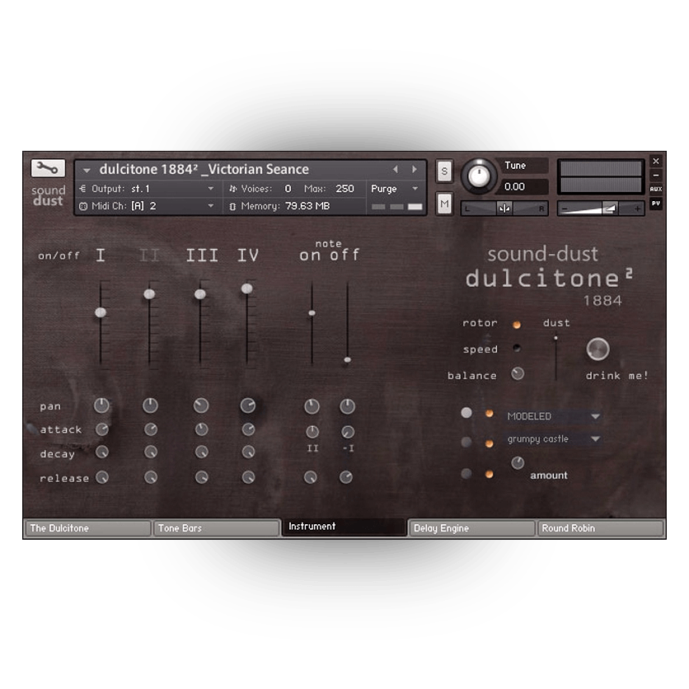This screenshot has height=689, width=689.
Task: Open the Round Robin tab
Action: [x=600, y=528]
